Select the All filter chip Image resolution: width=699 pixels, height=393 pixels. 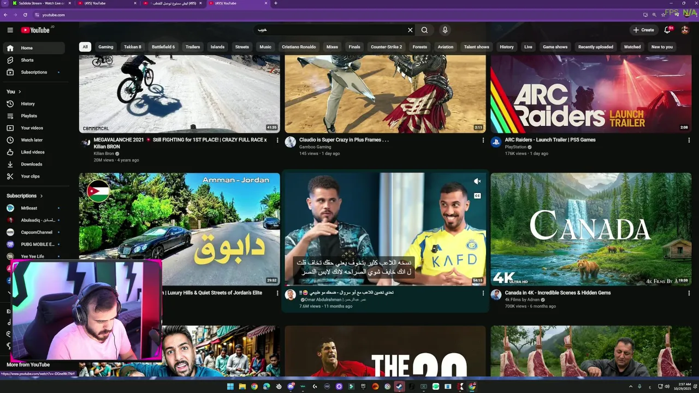pyautogui.click(x=85, y=47)
